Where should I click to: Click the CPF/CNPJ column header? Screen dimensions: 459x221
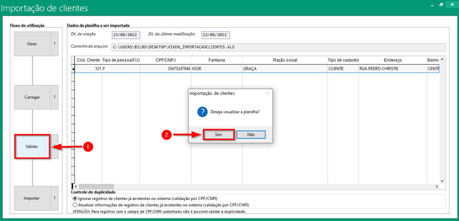(165, 60)
